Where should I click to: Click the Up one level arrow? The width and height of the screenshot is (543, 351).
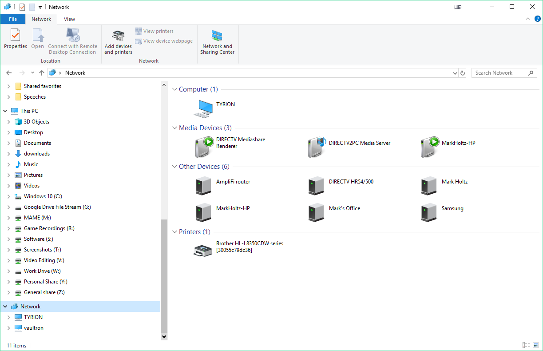(42, 73)
